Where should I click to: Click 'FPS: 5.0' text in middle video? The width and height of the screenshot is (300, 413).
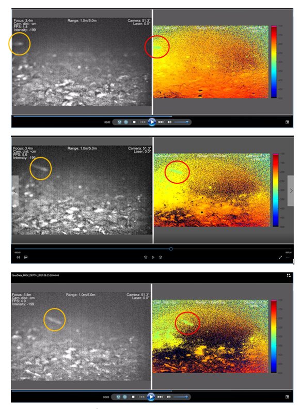point(20,154)
